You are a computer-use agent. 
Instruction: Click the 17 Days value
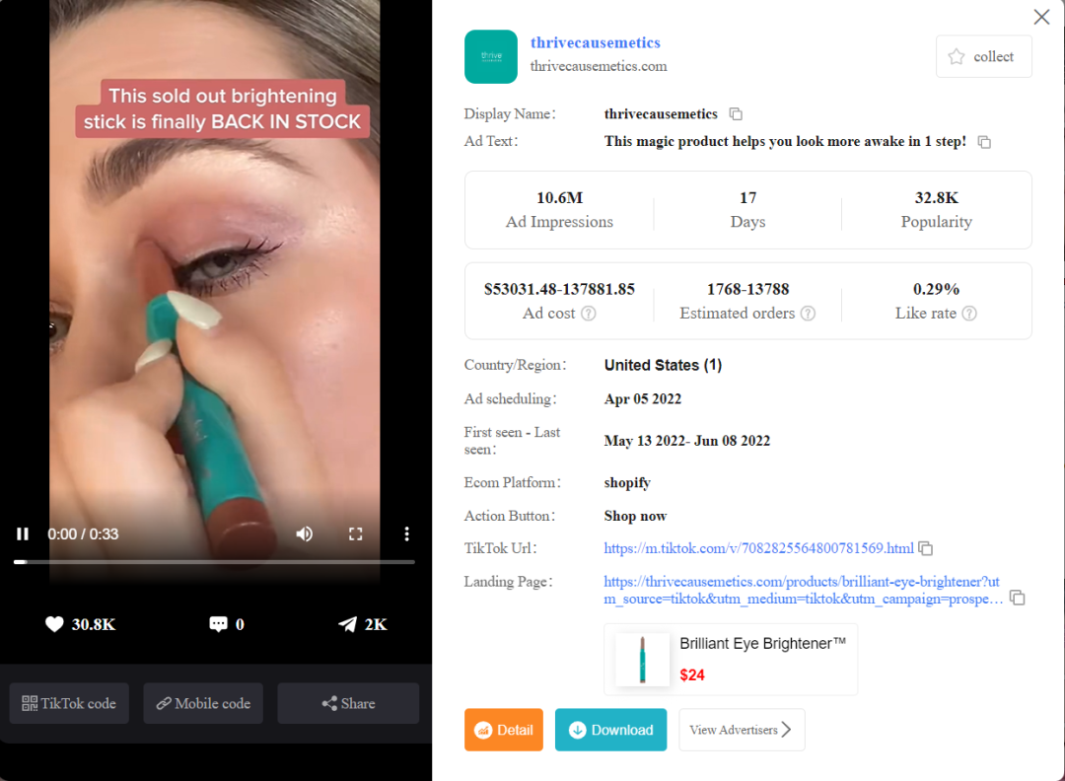[747, 197]
